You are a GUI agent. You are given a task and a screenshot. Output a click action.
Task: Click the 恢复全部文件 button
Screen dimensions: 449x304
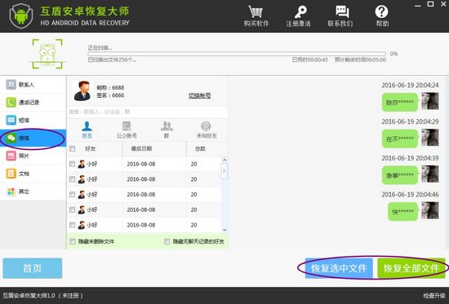[x=411, y=268]
